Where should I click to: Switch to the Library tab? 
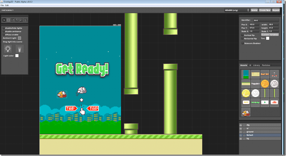click(x=256, y=65)
